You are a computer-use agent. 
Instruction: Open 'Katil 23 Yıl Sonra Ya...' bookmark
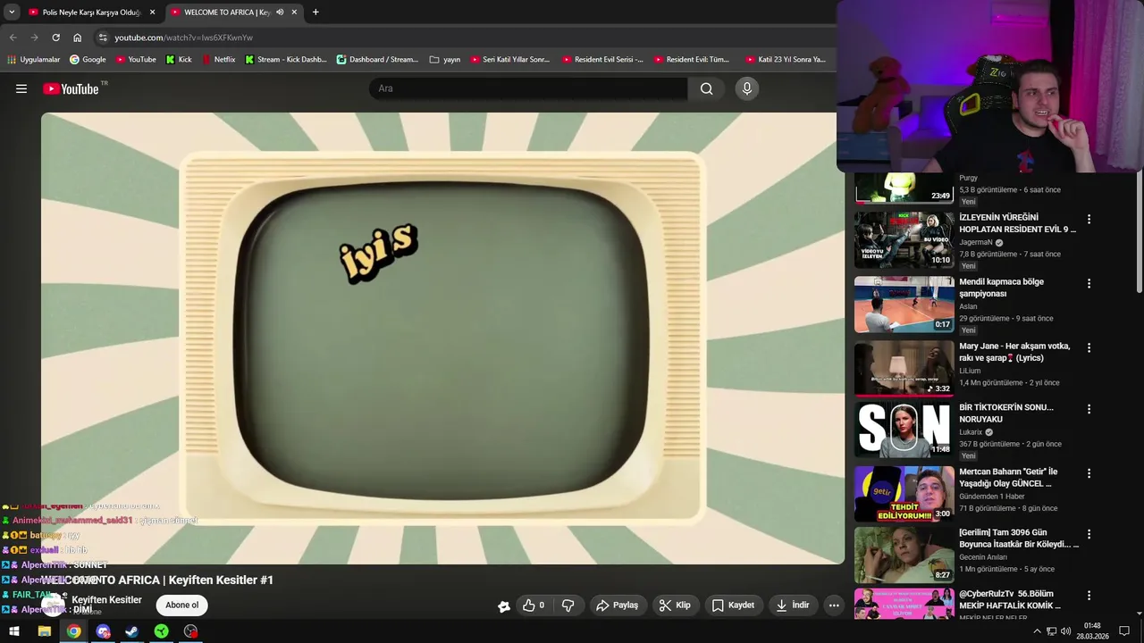[785, 60]
